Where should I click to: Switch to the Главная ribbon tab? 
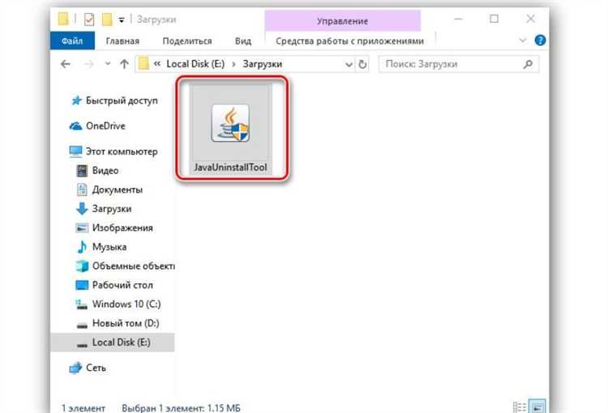(x=122, y=40)
